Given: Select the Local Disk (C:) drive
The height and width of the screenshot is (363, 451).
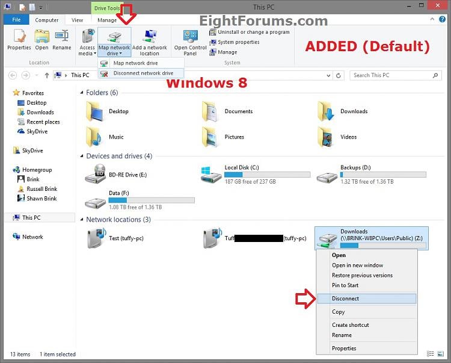Looking at the screenshot, I should 256,175.
